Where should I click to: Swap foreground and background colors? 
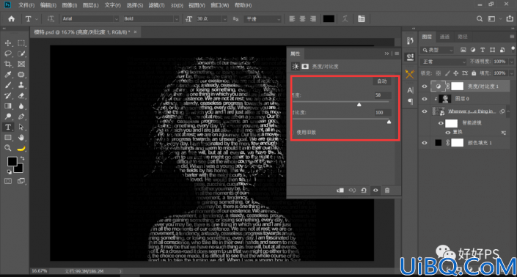pyautogui.click(x=22, y=158)
